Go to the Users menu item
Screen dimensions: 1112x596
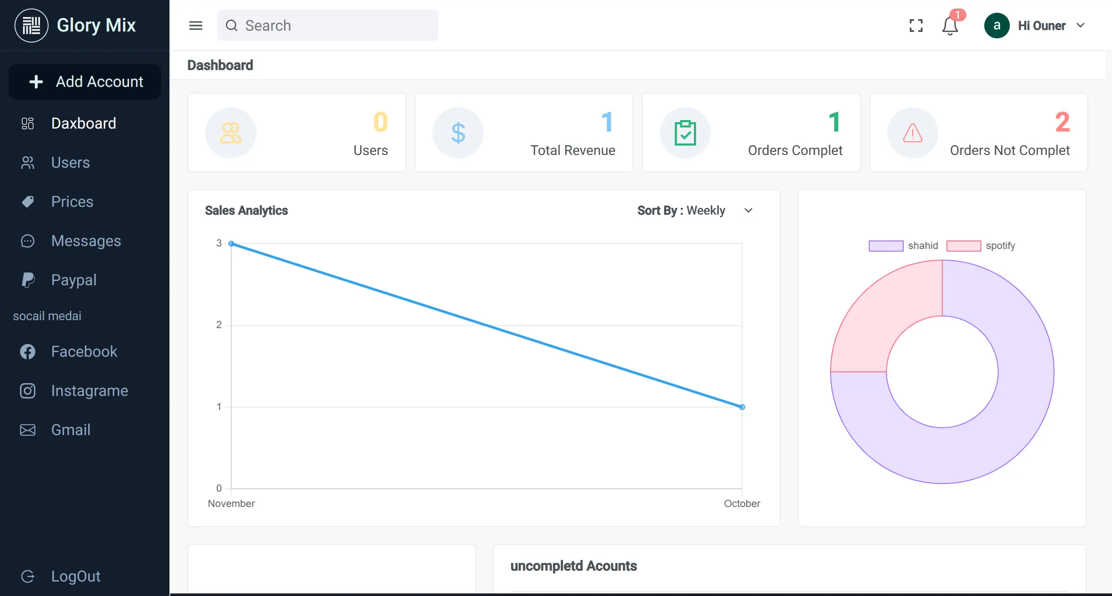point(85,163)
